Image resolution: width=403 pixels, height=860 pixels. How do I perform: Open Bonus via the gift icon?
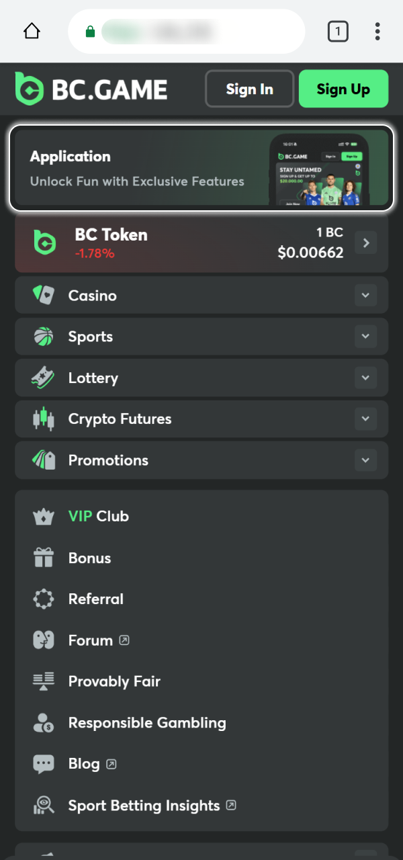[x=43, y=558]
